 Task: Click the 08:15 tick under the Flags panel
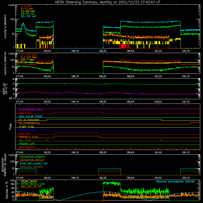tap(75, 153)
